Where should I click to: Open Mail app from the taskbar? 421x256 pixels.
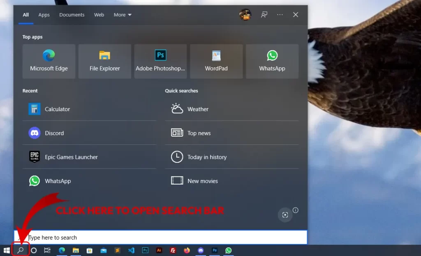(x=103, y=250)
